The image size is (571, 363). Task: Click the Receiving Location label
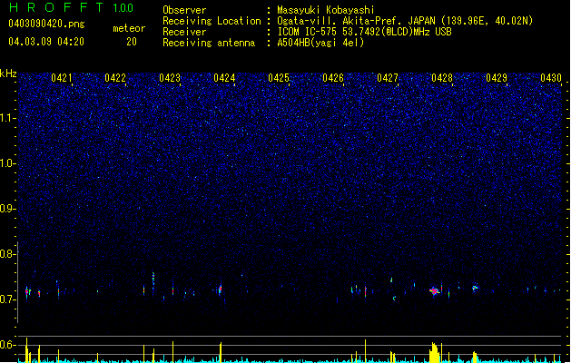pyautogui.click(x=212, y=21)
